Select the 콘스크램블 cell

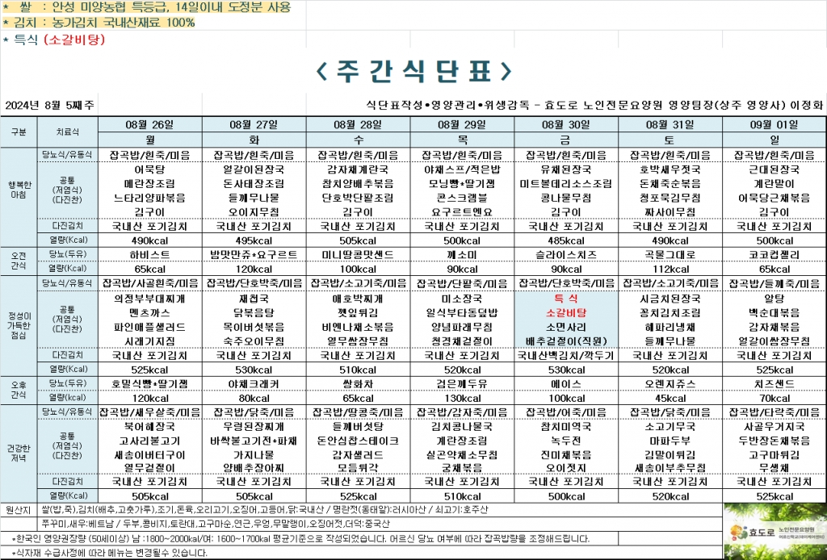coord(462,198)
